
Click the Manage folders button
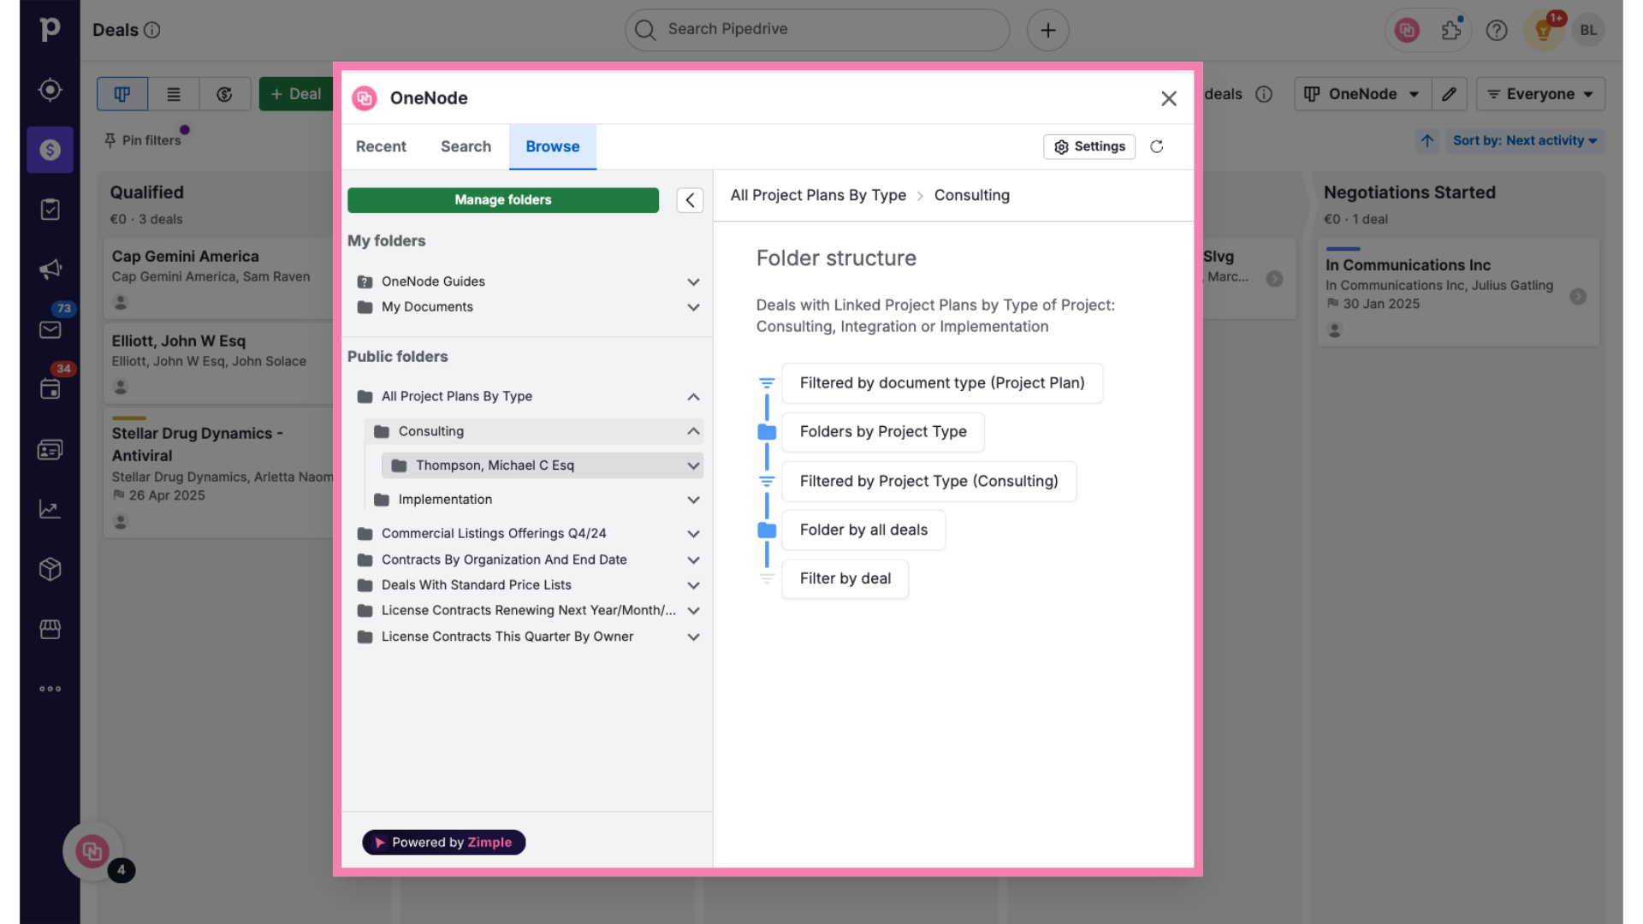pos(503,199)
